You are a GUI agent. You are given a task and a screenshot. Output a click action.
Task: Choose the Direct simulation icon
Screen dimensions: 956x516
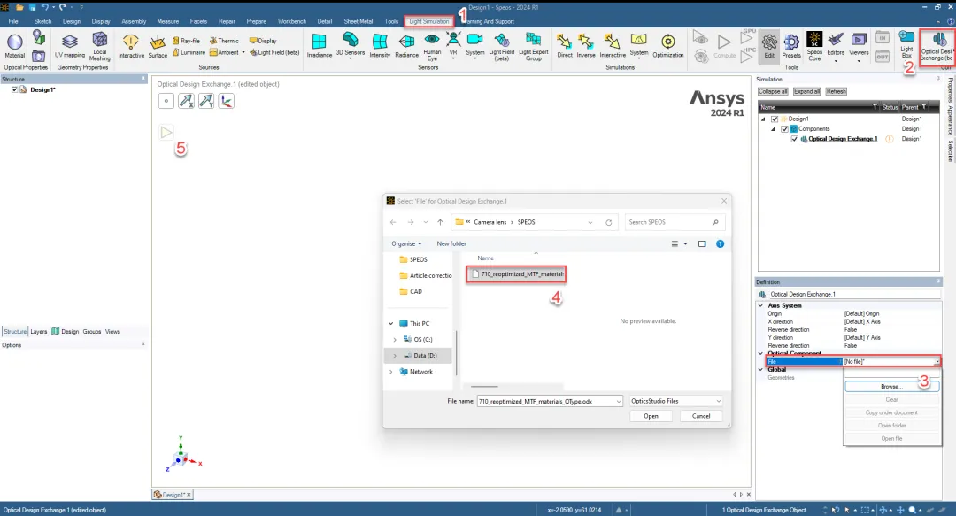point(565,46)
